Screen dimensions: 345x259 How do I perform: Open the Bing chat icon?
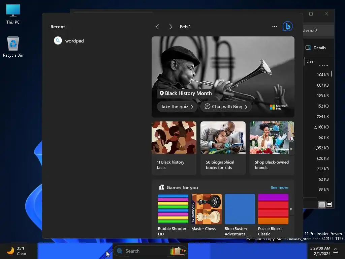(x=288, y=26)
